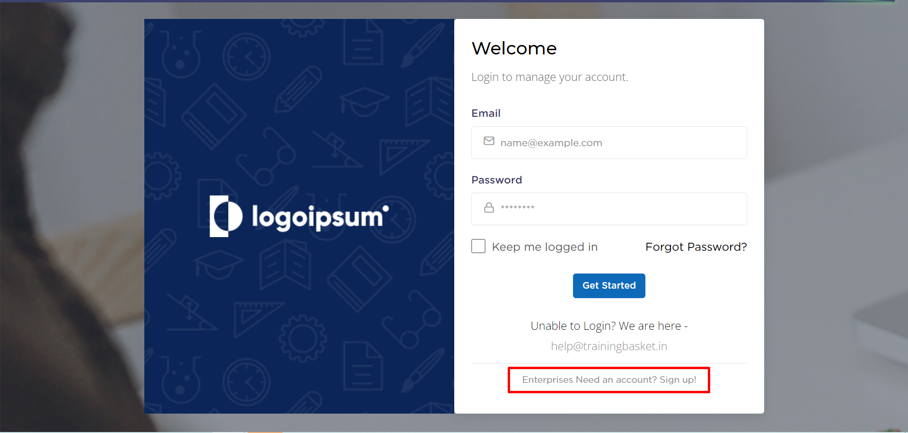Click the Welcome heading

pos(514,48)
